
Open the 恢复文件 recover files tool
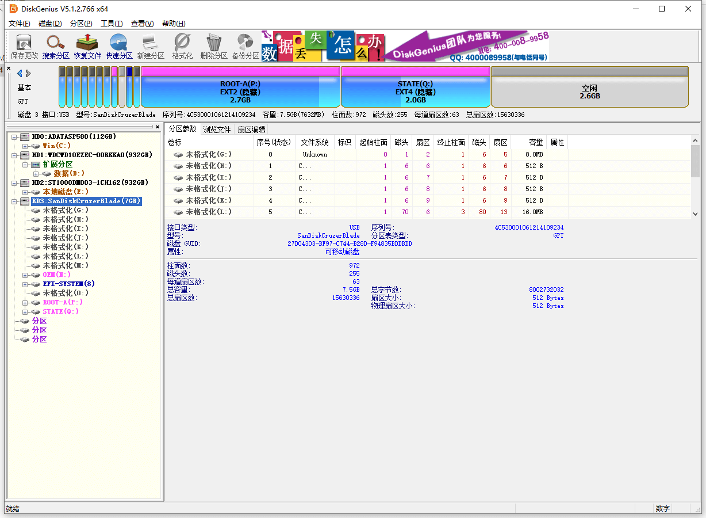pyautogui.click(x=87, y=46)
